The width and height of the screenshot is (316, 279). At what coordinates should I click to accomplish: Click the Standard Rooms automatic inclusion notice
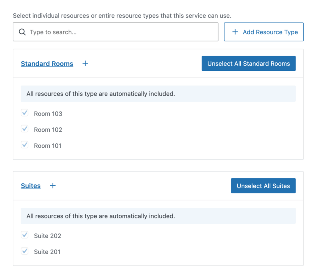(158, 94)
